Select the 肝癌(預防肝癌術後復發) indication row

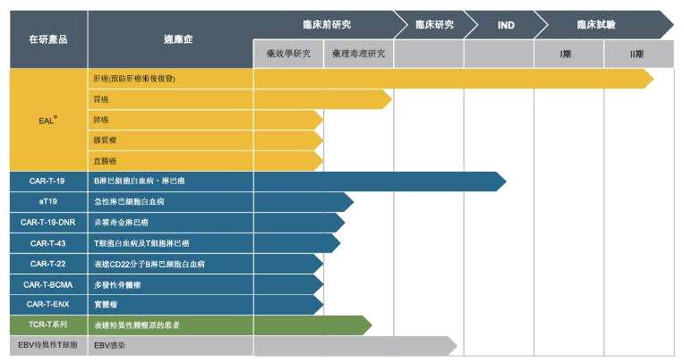[x=170, y=79]
